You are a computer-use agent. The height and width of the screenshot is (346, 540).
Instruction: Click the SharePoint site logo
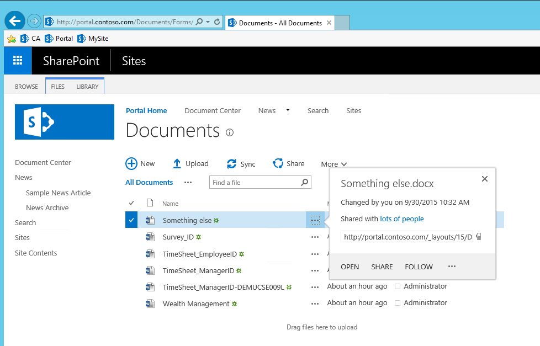point(65,122)
